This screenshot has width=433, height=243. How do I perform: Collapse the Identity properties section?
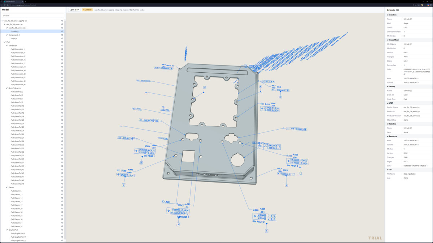(x=409, y=86)
